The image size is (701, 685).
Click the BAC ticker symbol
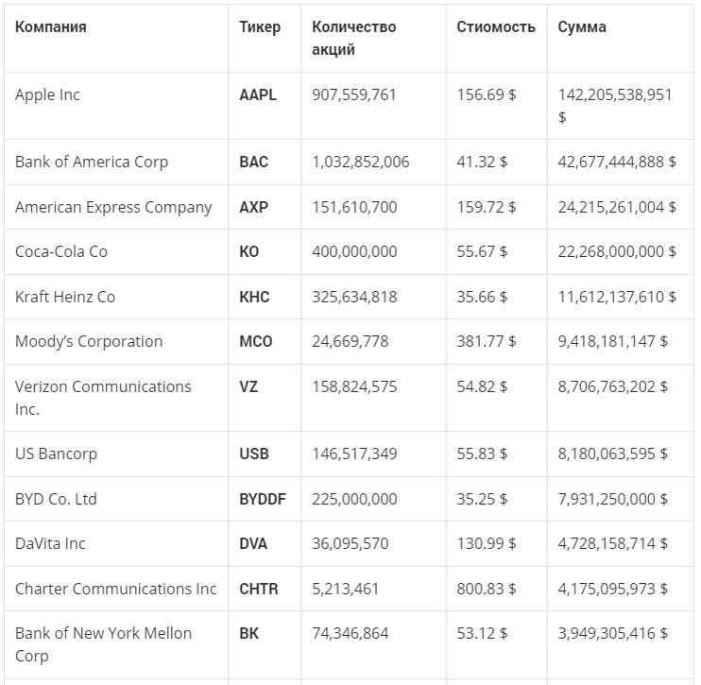click(x=254, y=163)
